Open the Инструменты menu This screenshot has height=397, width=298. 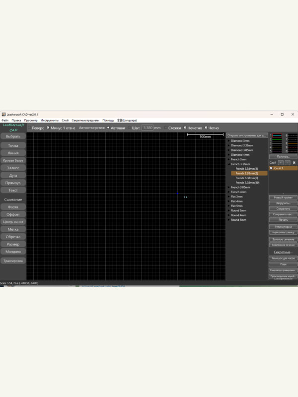[50, 120]
